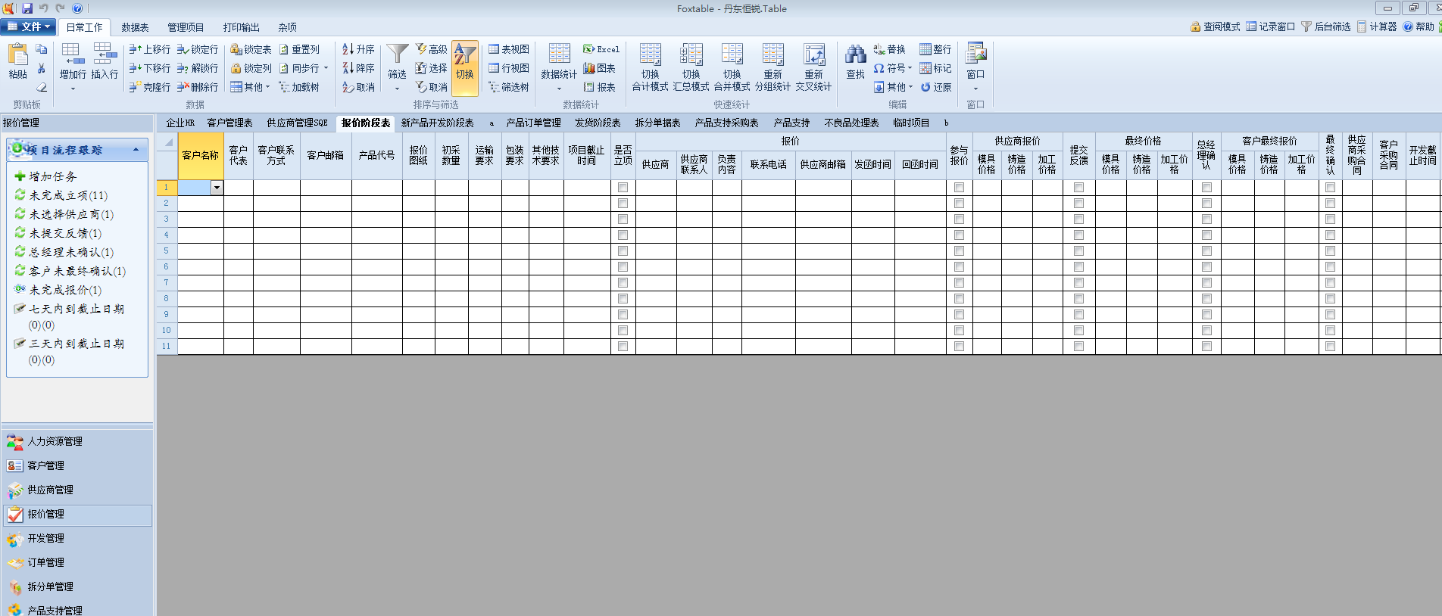Check 是否立项 checkbox in row 1

pyautogui.click(x=623, y=187)
